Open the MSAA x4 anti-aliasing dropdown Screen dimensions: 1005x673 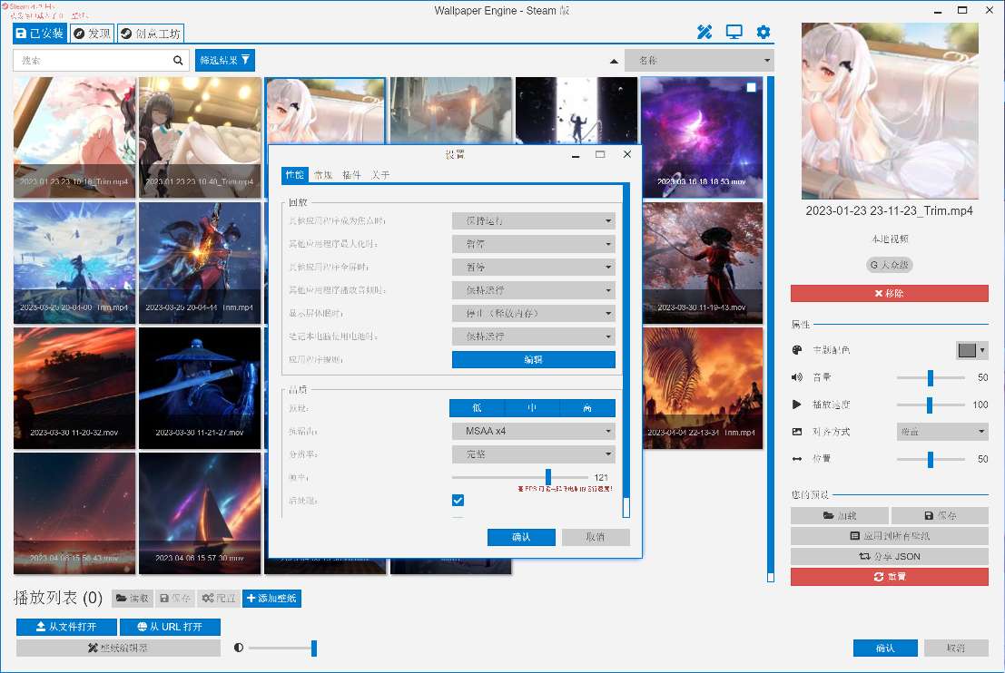(533, 431)
